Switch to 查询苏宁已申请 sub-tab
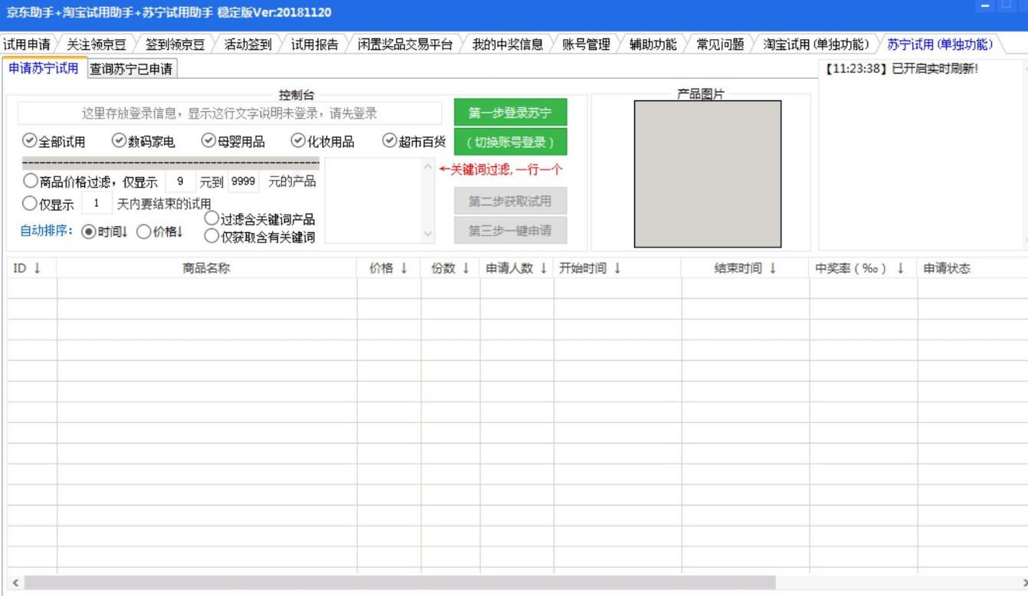1028x596 pixels. tap(132, 69)
